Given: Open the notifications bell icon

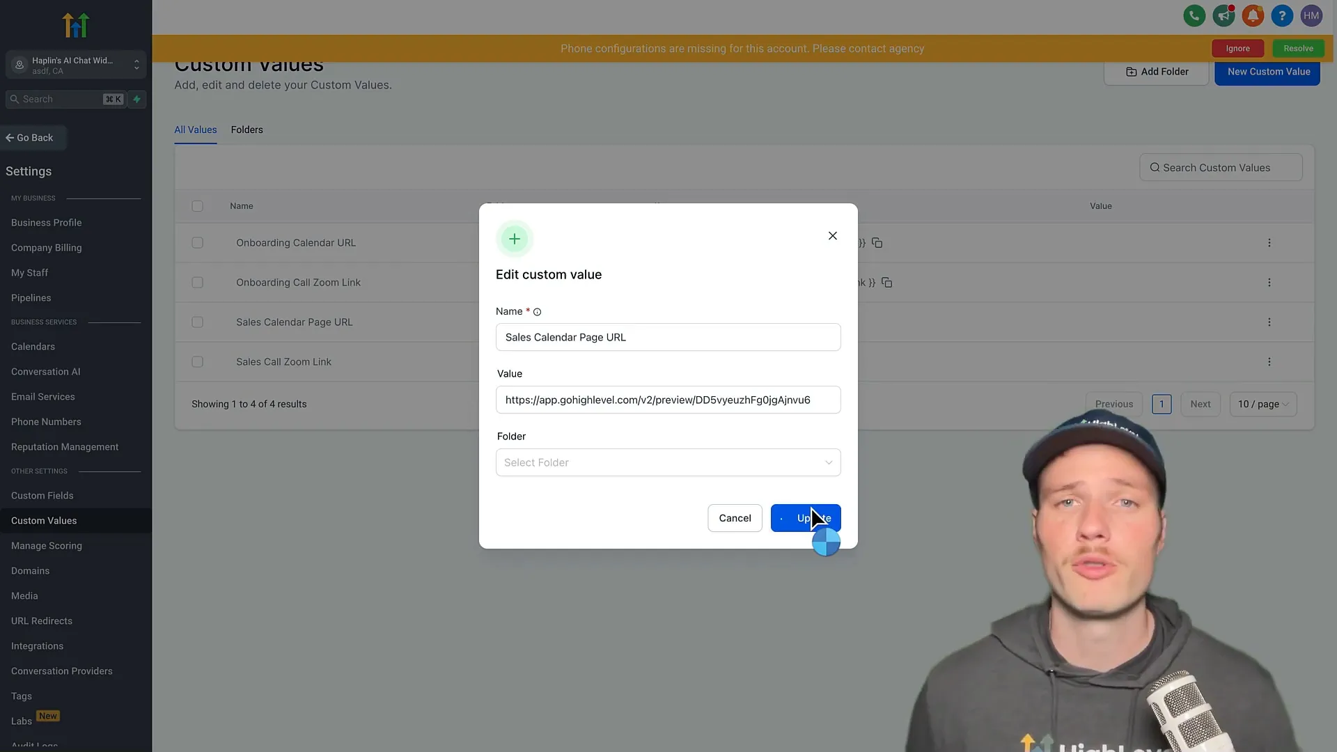Looking at the screenshot, I should pyautogui.click(x=1253, y=15).
